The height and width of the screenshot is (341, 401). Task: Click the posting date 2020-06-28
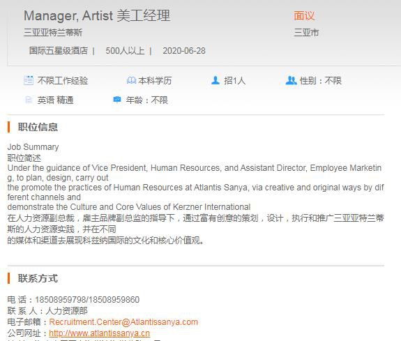(x=184, y=51)
